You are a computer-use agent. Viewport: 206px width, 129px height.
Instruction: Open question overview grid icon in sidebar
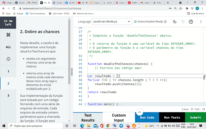pos(8,35)
